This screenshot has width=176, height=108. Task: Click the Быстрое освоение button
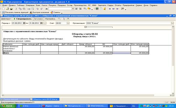39,13
